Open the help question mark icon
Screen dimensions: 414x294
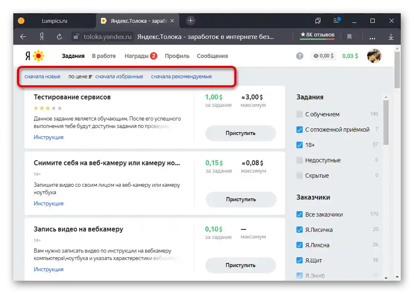[300, 56]
